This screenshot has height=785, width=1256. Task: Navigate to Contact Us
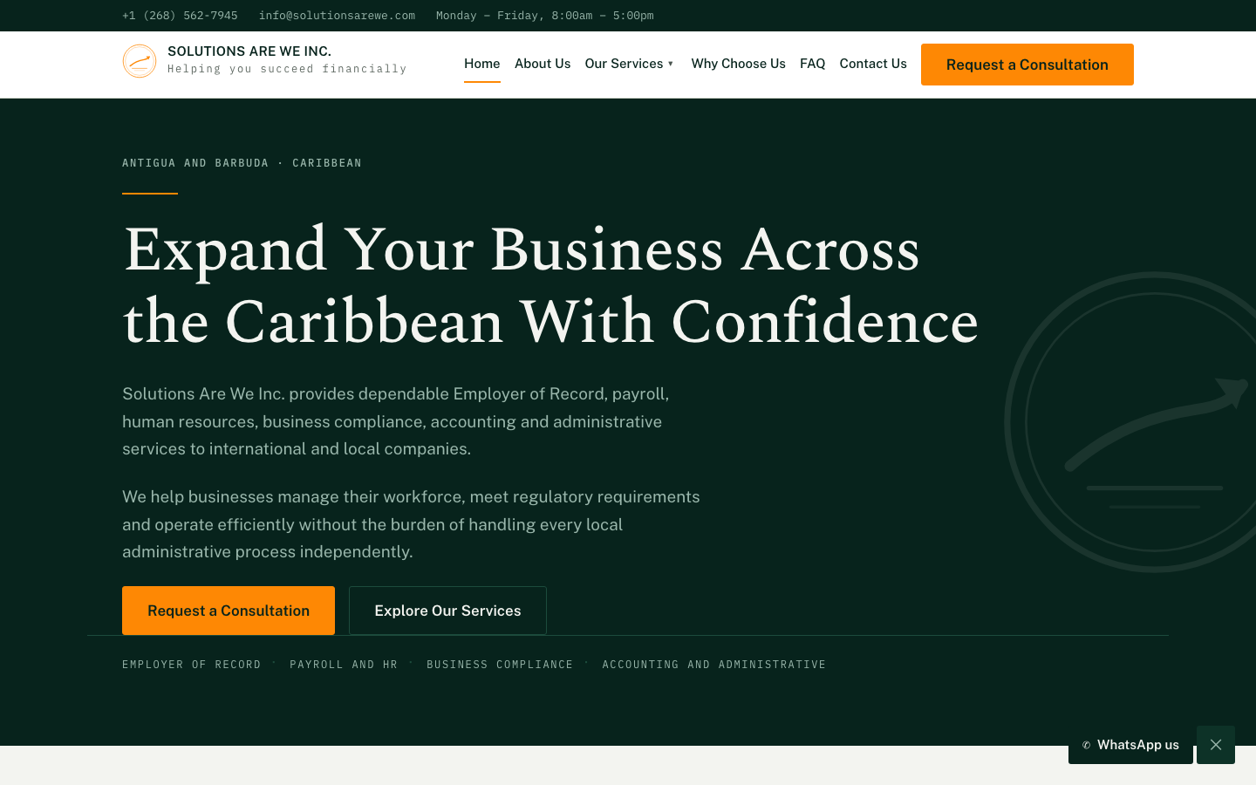873,64
